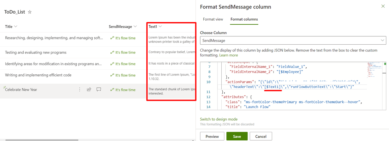
Task: Expand the Text1 column header menu
Action: coord(160,27)
